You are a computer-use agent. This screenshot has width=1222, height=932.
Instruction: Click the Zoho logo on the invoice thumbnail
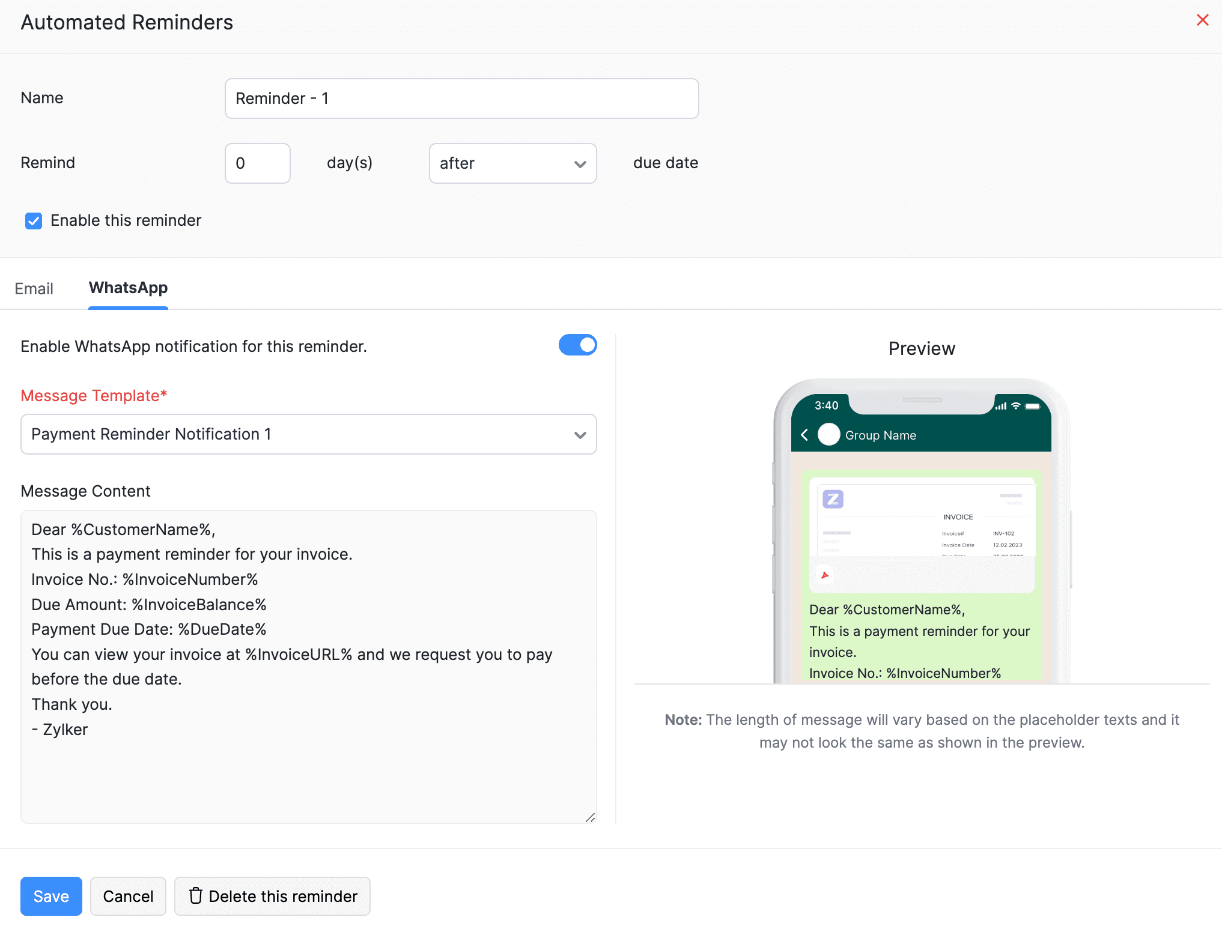click(832, 499)
